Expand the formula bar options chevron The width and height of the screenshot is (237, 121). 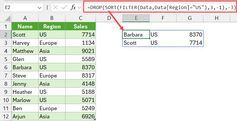tap(79, 7)
